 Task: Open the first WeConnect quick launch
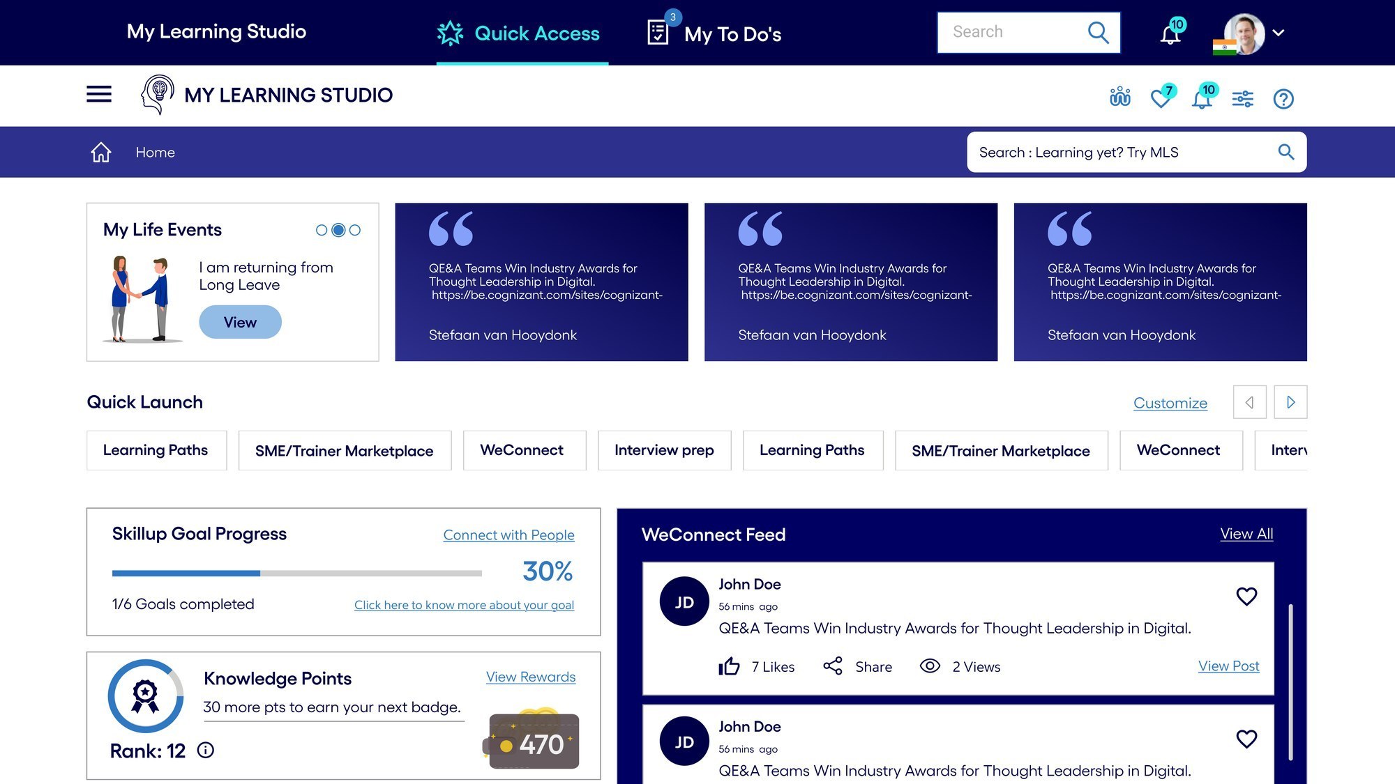tap(525, 450)
